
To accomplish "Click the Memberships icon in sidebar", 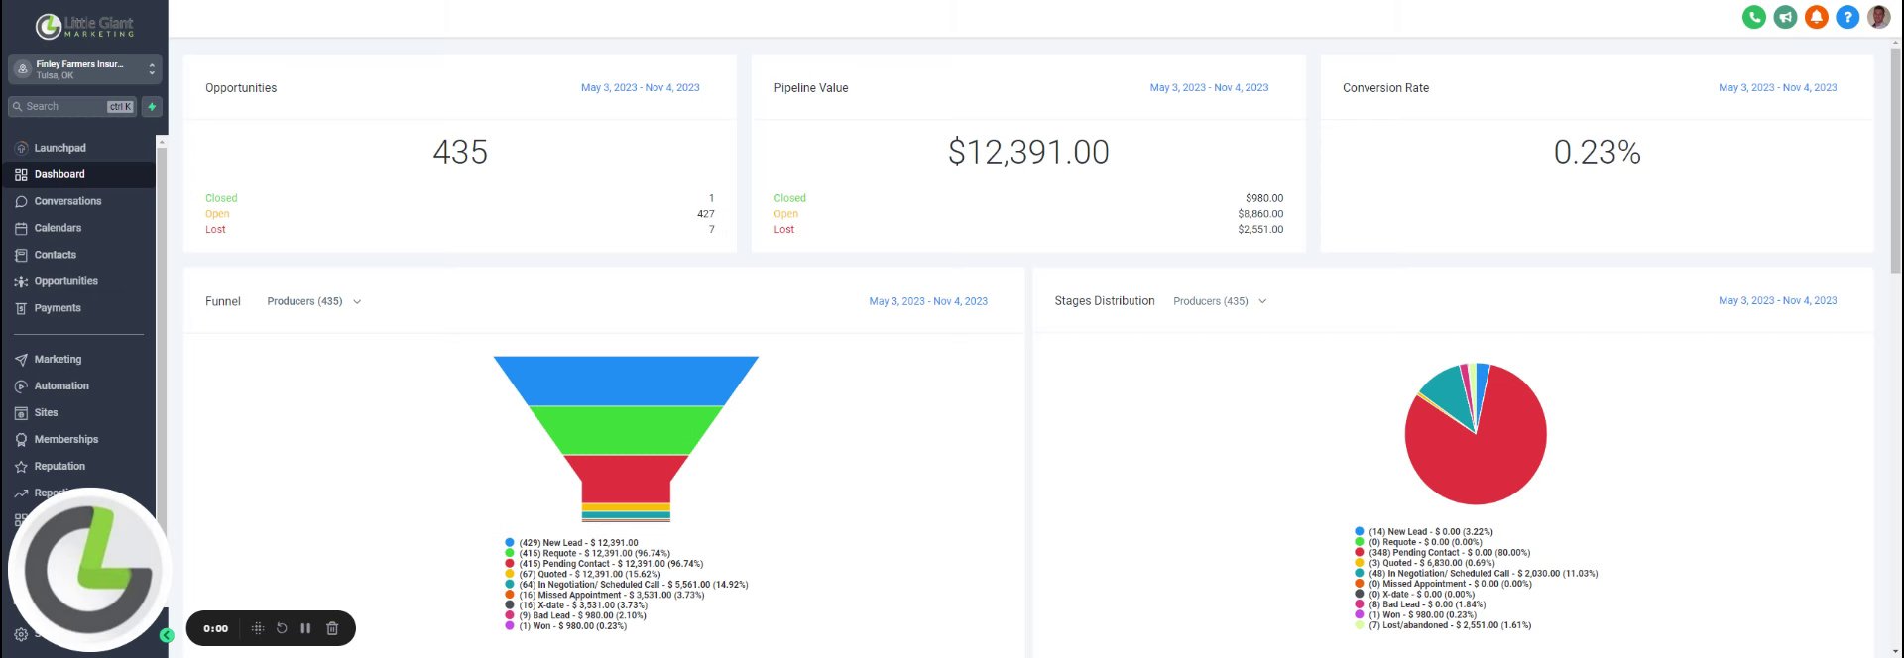I will [x=21, y=440].
